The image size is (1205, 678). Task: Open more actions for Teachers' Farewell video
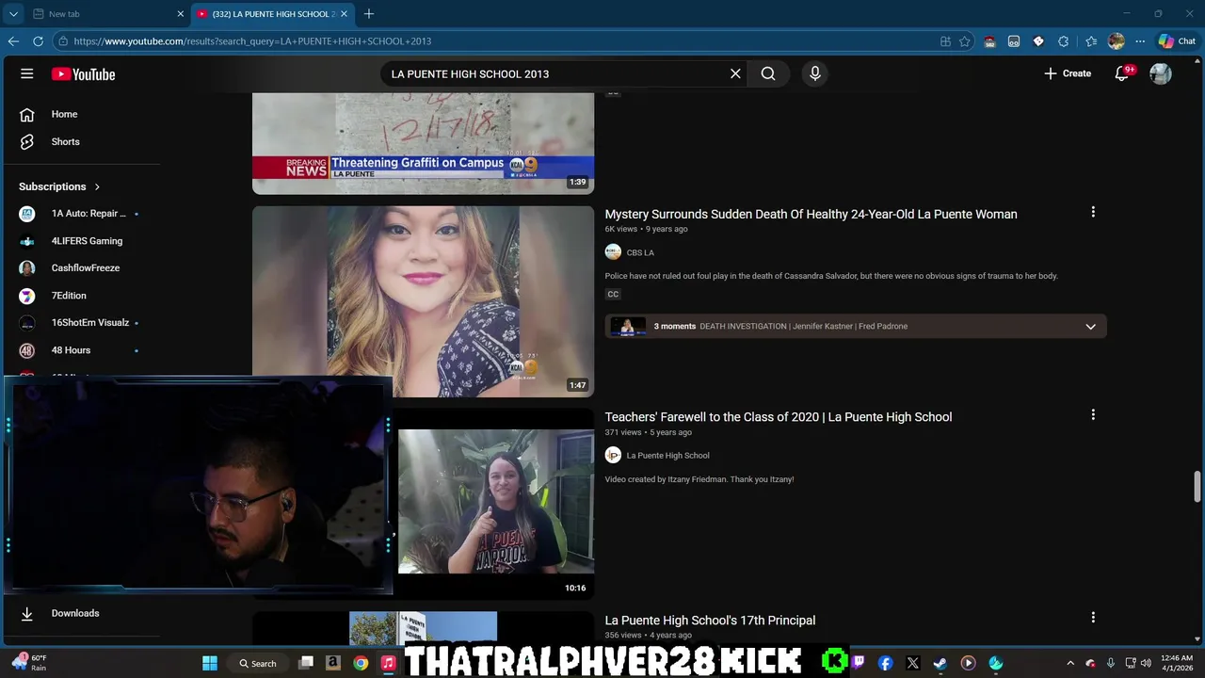point(1093,414)
